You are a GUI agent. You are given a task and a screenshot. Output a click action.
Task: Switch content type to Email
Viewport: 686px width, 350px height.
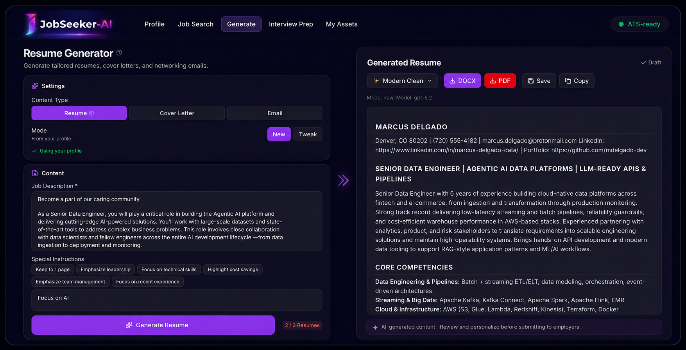[x=275, y=113]
